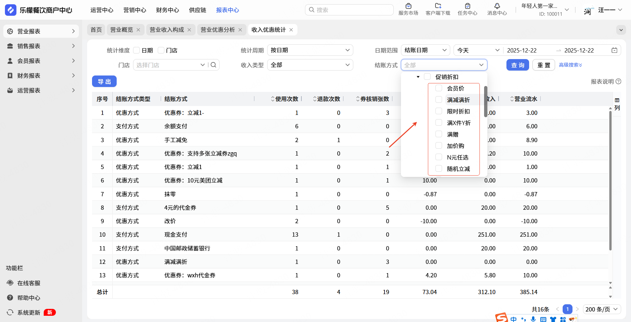Switch to the 营业收入构成 tab
This screenshot has height=322, width=631.
(x=167, y=30)
